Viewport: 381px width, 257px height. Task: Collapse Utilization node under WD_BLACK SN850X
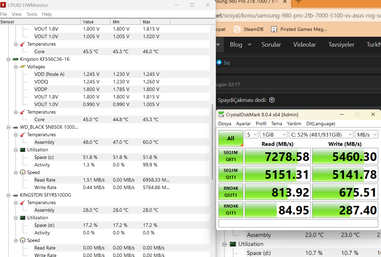coord(15,150)
